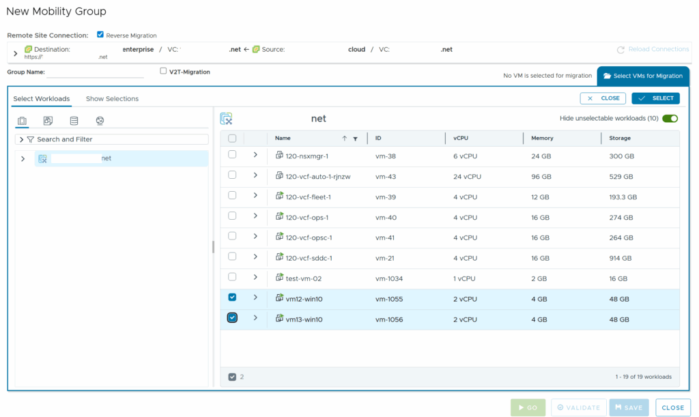Viewport: 699px width, 417px height.
Task: Check the box for test-vm-02
Action: point(232,277)
